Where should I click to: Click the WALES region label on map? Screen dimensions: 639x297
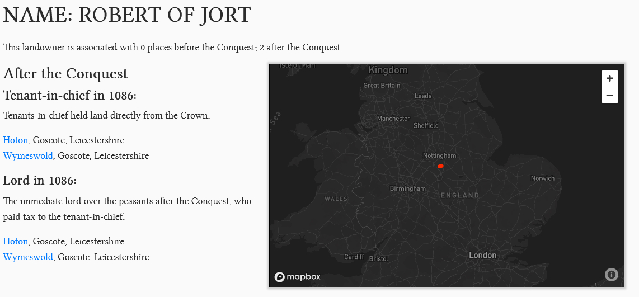(336, 199)
